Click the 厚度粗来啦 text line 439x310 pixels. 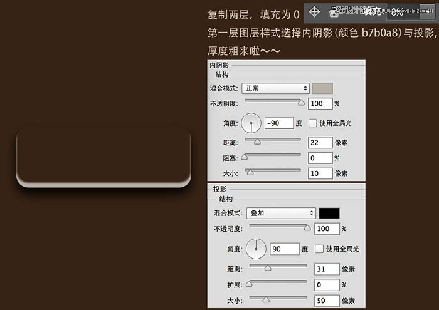(243, 51)
